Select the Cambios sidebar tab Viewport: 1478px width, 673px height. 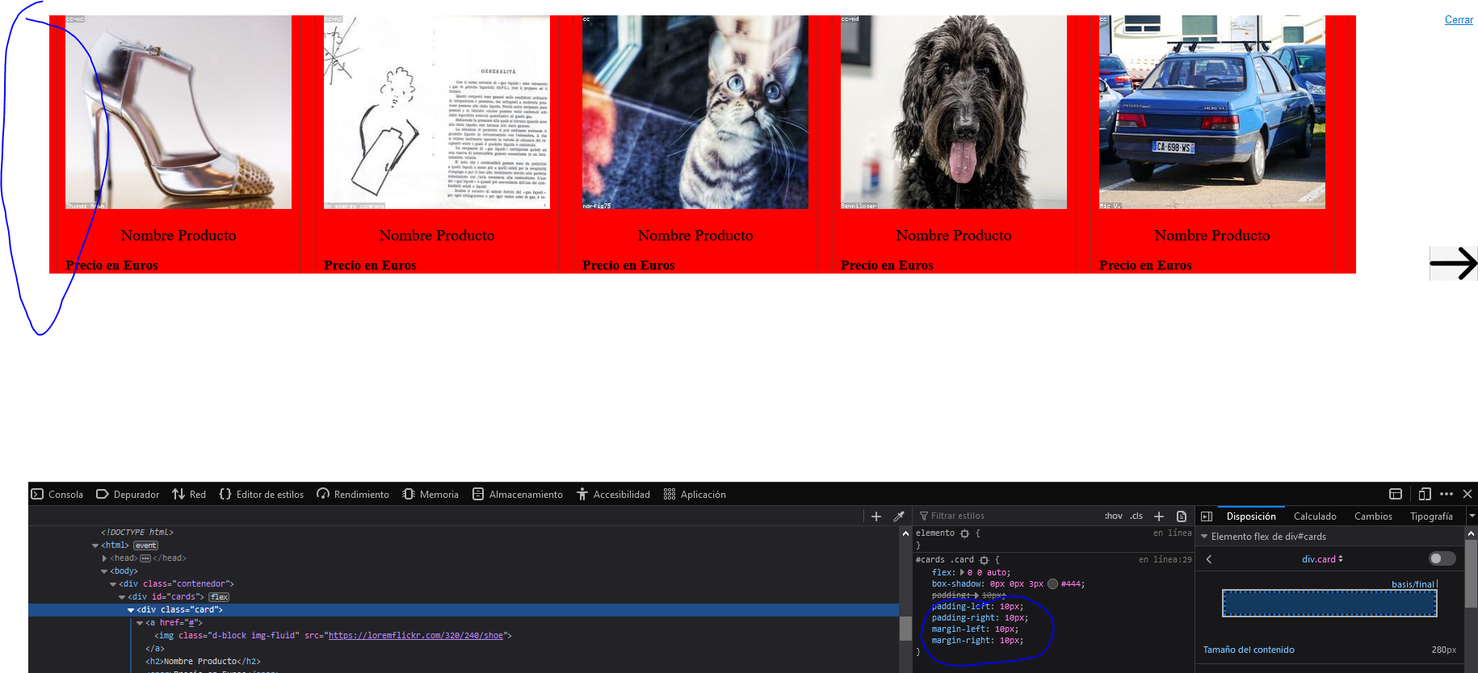[1373, 516]
